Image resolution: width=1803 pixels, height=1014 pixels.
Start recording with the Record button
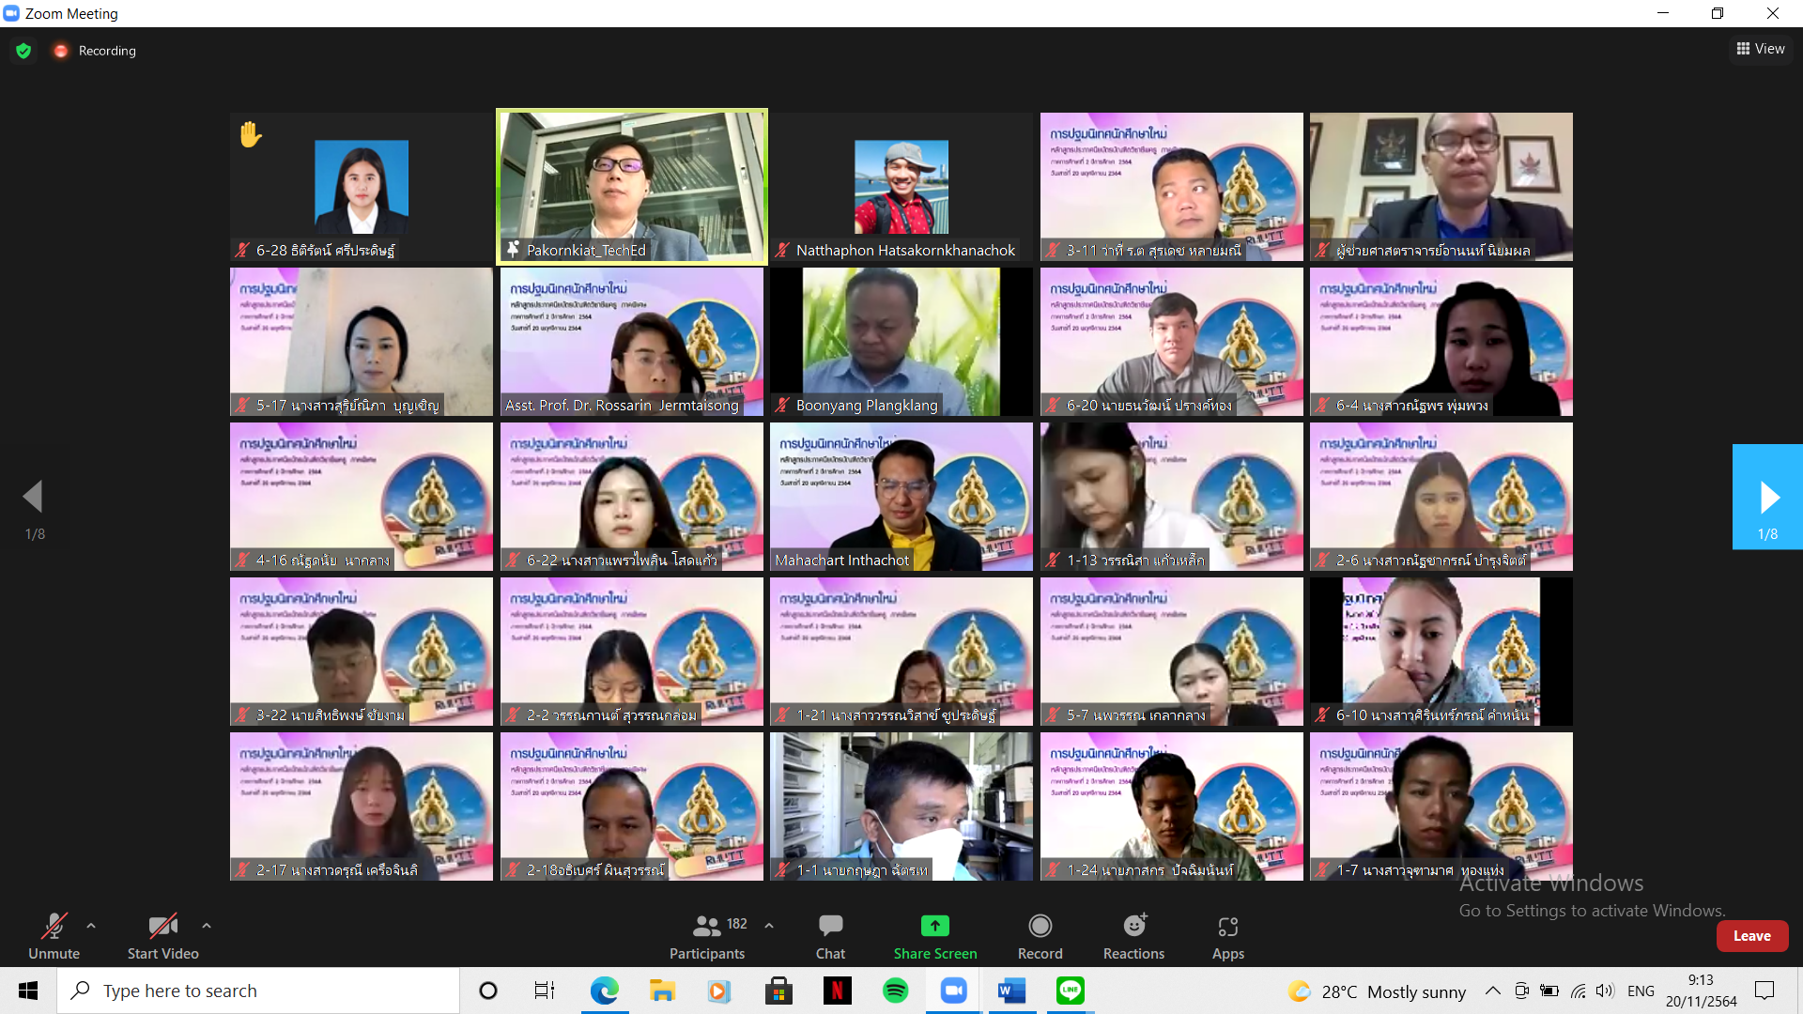tap(1040, 936)
